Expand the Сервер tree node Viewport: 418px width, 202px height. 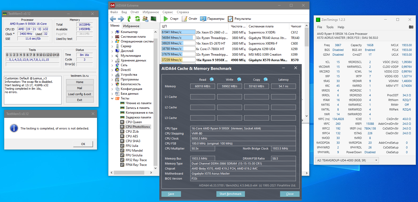112,46
